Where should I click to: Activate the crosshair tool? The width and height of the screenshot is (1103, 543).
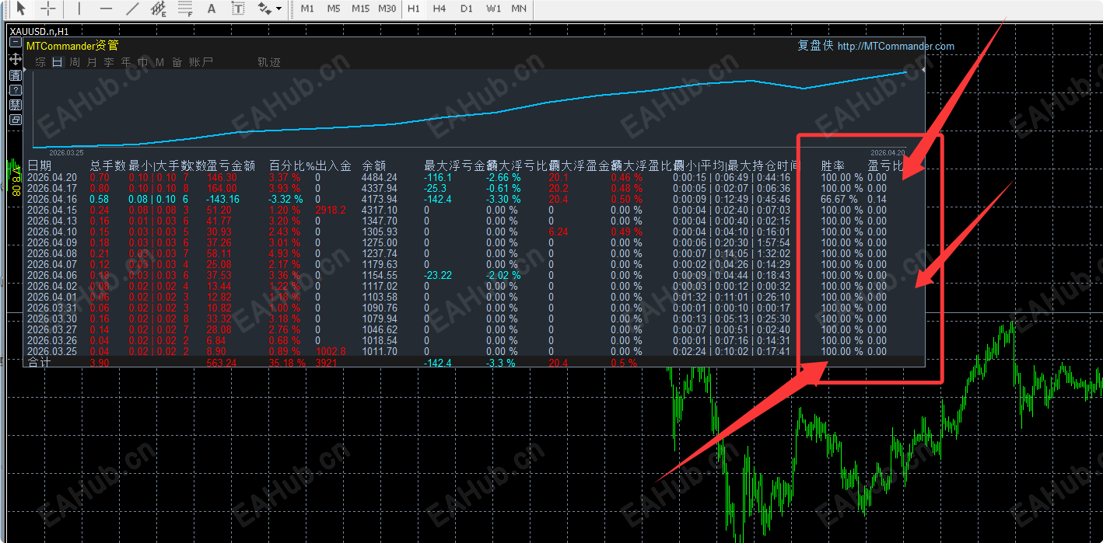(x=48, y=9)
